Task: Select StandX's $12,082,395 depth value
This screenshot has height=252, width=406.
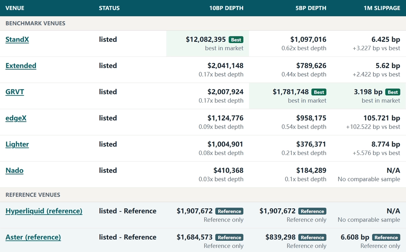Action: tap(206, 40)
